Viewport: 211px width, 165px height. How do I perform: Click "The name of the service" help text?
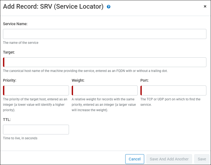click(21, 43)
